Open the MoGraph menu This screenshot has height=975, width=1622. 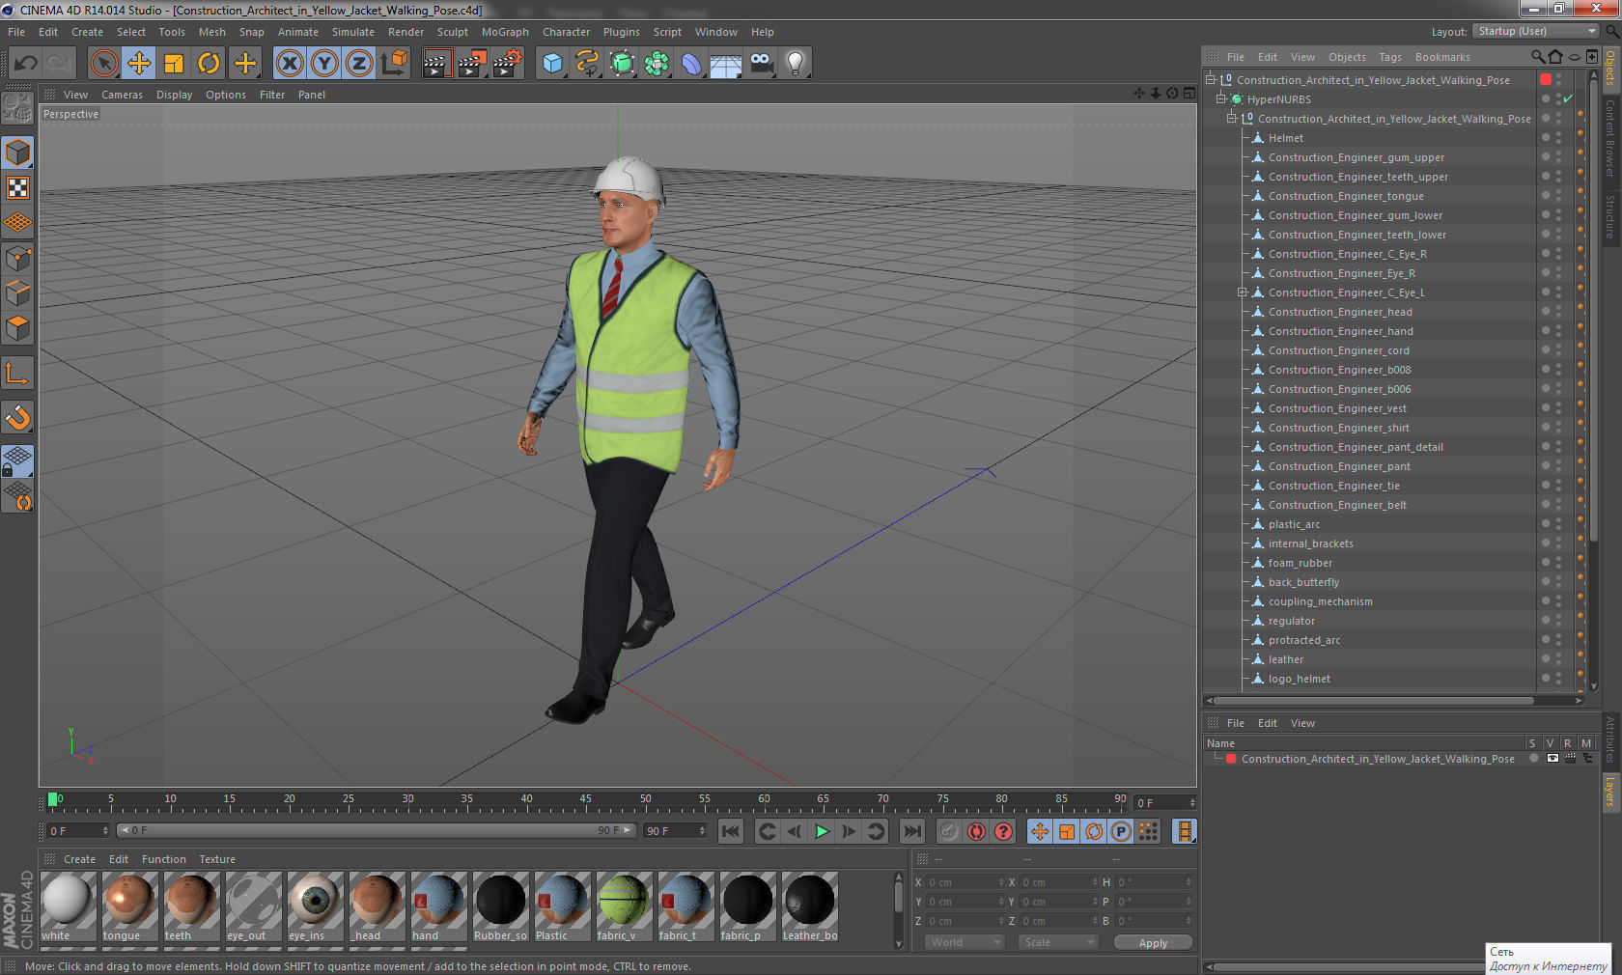(505, 32)
